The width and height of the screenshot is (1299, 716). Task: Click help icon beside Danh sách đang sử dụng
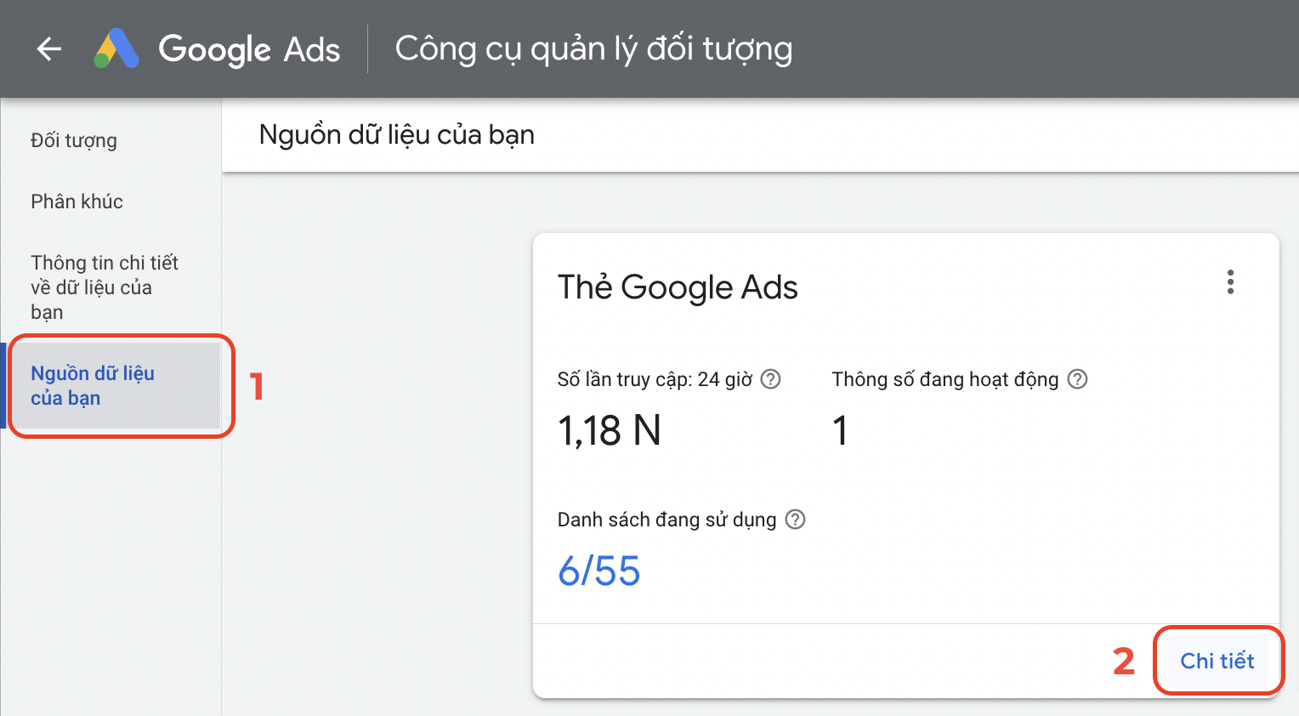(795, 520)
